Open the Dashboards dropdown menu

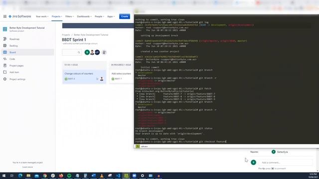coord(84,16)
